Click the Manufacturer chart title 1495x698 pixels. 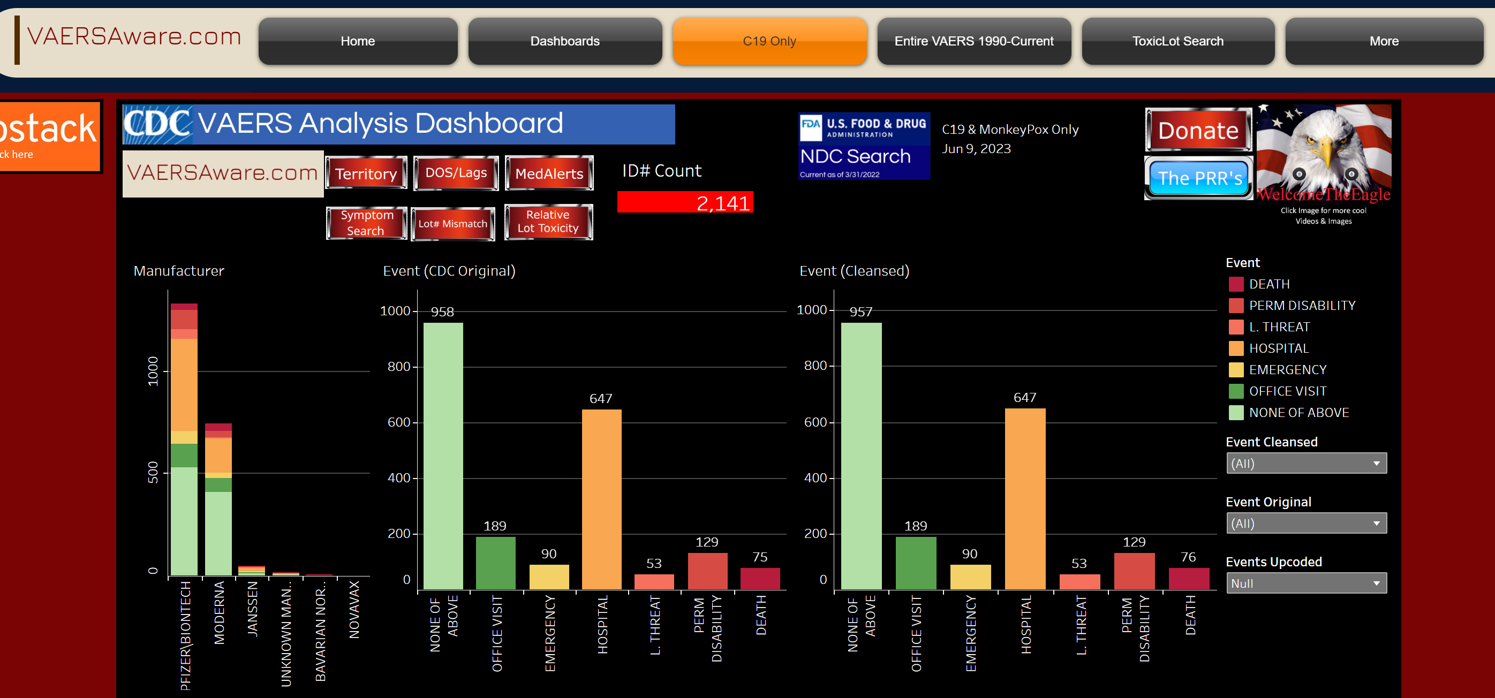(179, 271)
